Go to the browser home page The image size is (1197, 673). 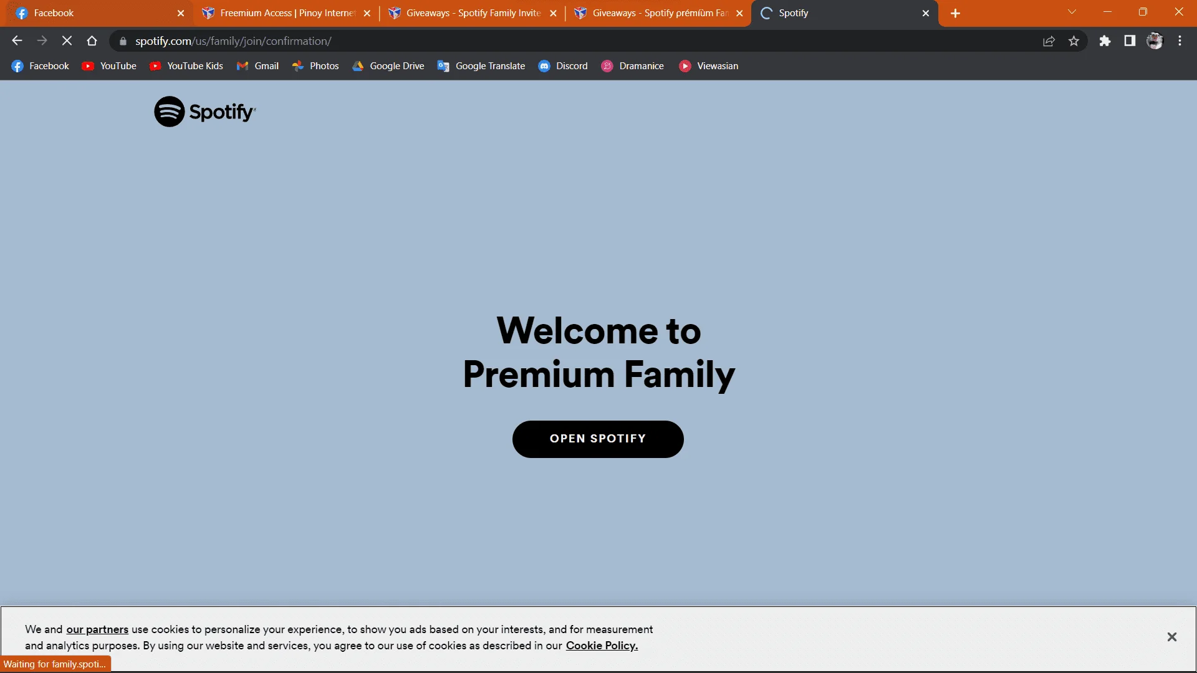(x=92, y=41)
